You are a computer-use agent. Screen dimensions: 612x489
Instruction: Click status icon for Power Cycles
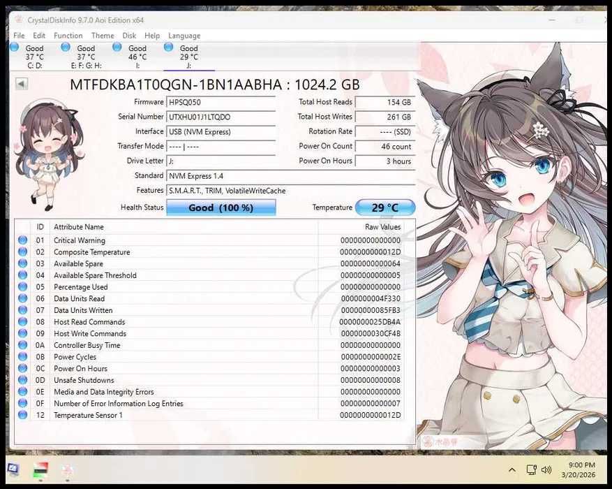22,356
